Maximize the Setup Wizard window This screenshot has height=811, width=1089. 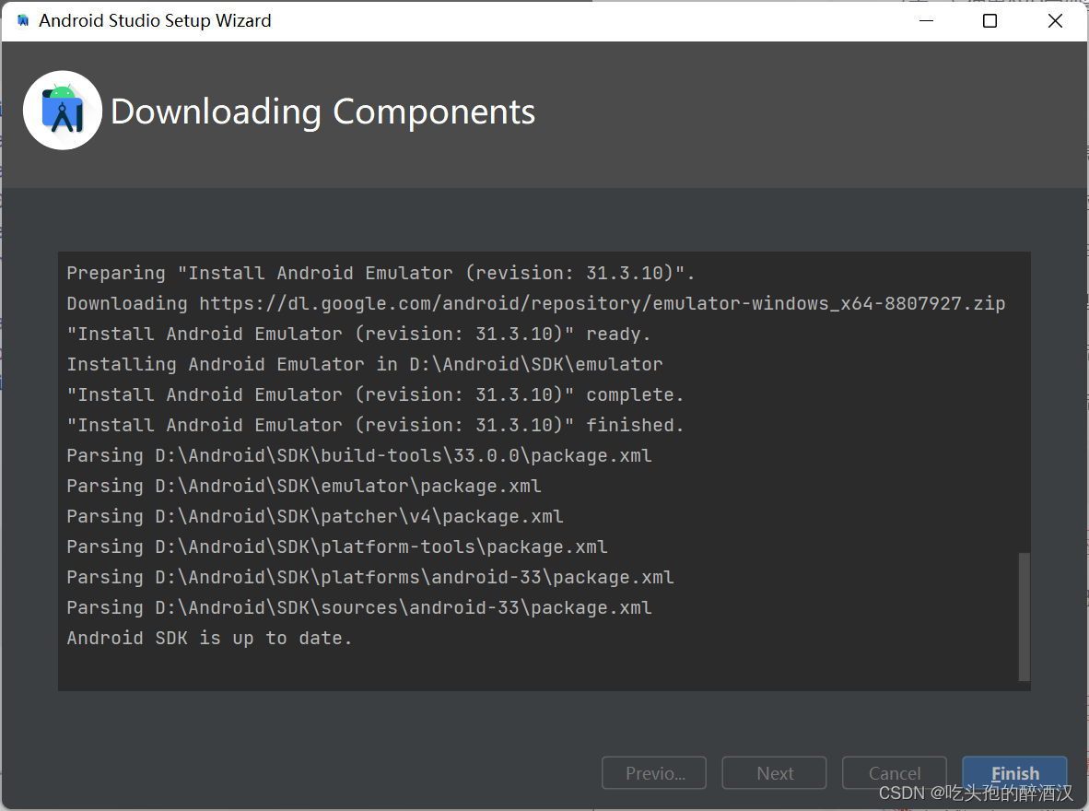tap(989, 21)
